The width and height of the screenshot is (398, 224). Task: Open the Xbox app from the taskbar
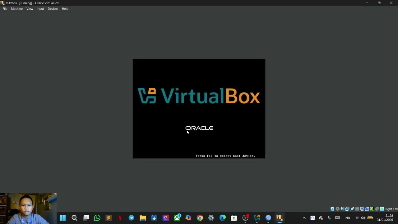[177, 218]
